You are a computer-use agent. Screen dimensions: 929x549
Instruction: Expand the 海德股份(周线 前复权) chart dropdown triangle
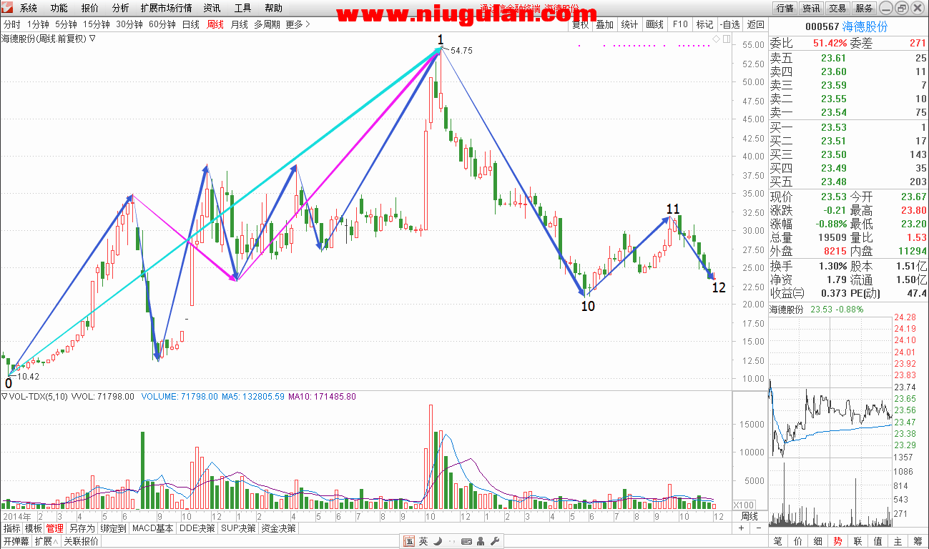pos(92,39)
